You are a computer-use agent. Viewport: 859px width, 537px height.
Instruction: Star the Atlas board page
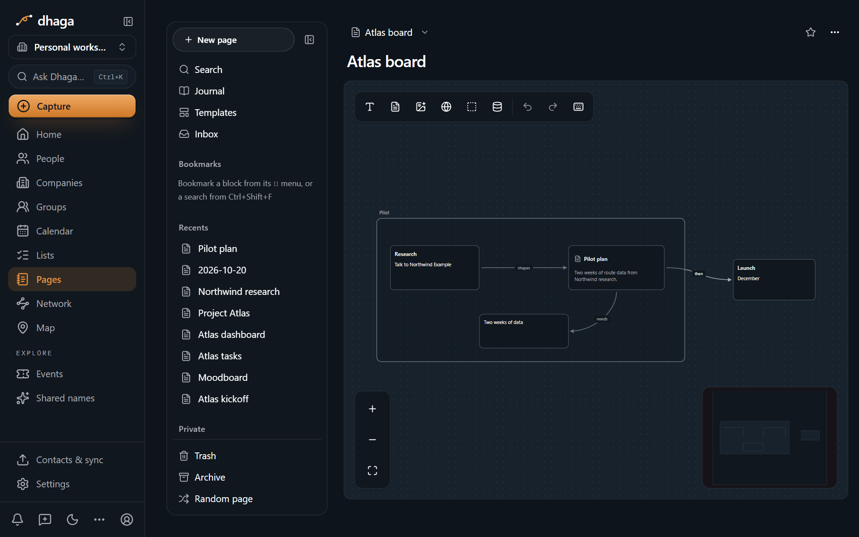coord(811,32)
